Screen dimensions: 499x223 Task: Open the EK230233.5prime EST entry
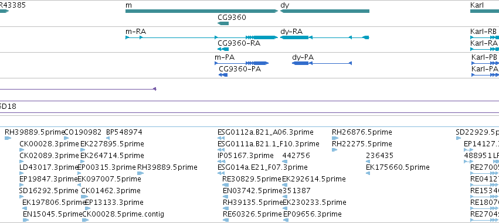[x=314, y=203]
